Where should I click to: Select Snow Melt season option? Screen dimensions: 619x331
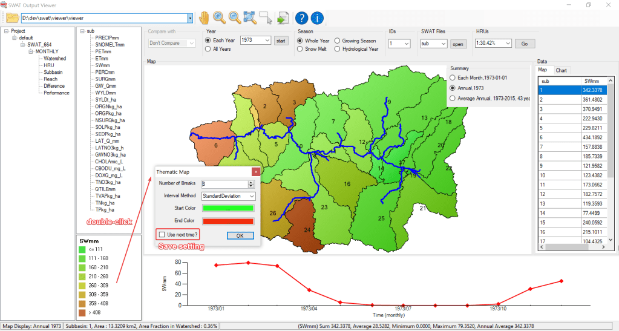tap(300, 49)
